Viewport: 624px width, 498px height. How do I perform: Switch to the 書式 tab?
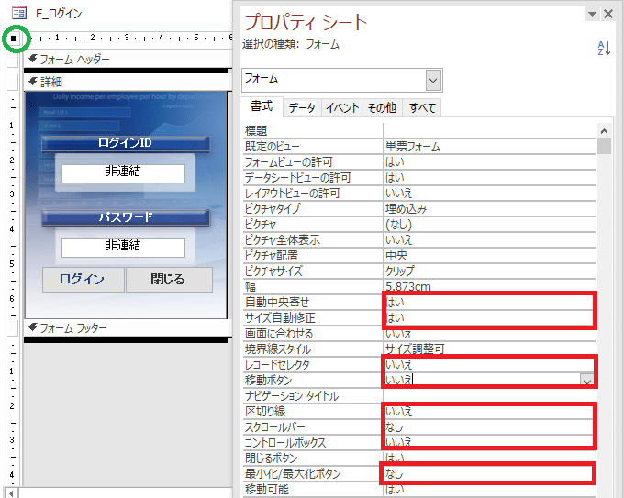[262, 106]
